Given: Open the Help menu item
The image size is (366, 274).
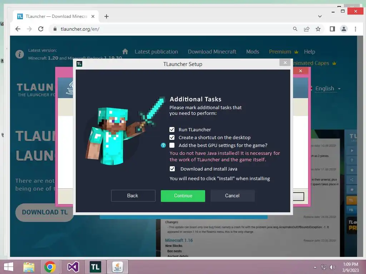Looking at the screenshot, I should (310, 52).
